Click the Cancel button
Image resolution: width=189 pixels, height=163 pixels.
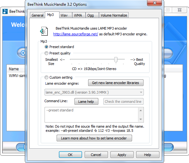point(96,154)
